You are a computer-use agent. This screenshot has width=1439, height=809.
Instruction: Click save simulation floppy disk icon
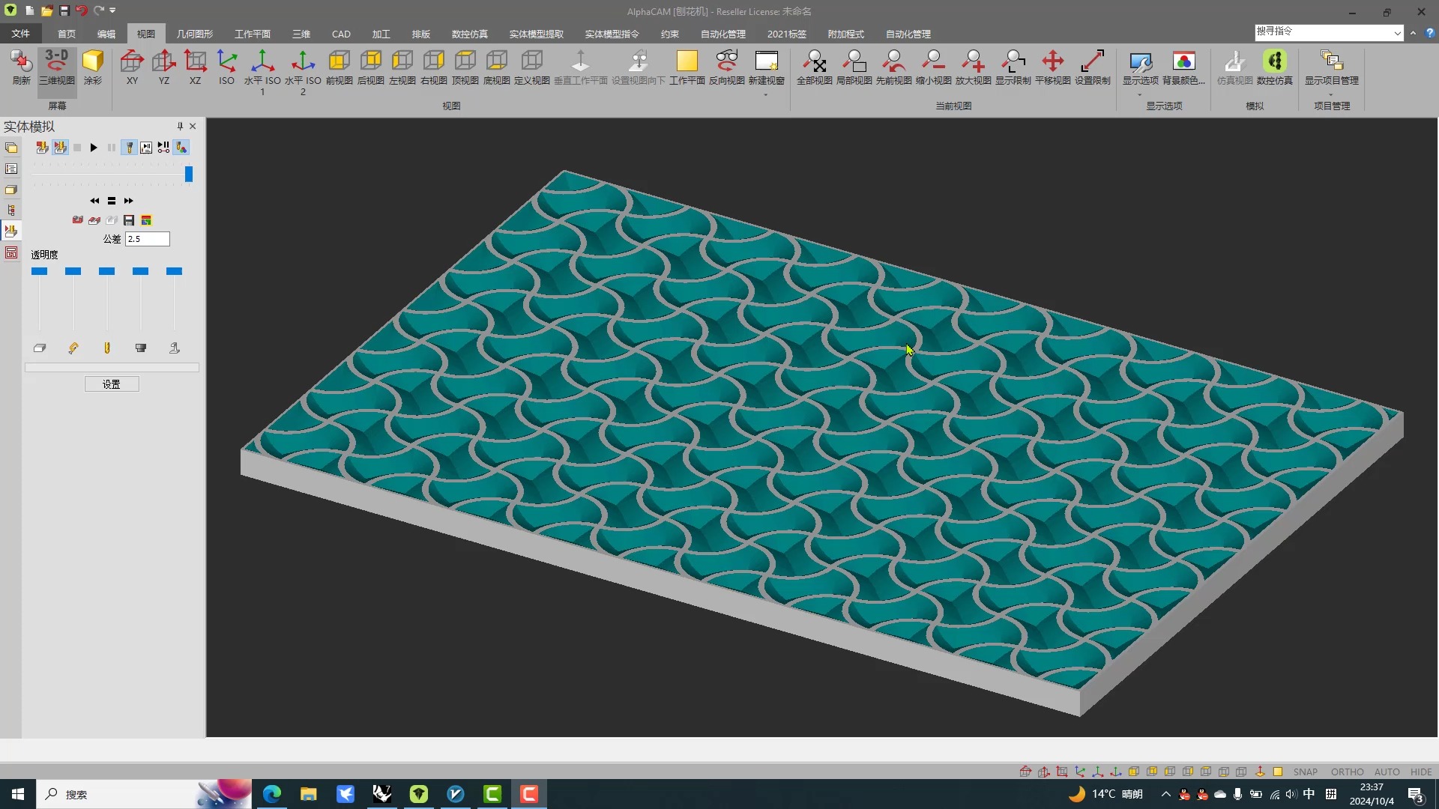129,220
